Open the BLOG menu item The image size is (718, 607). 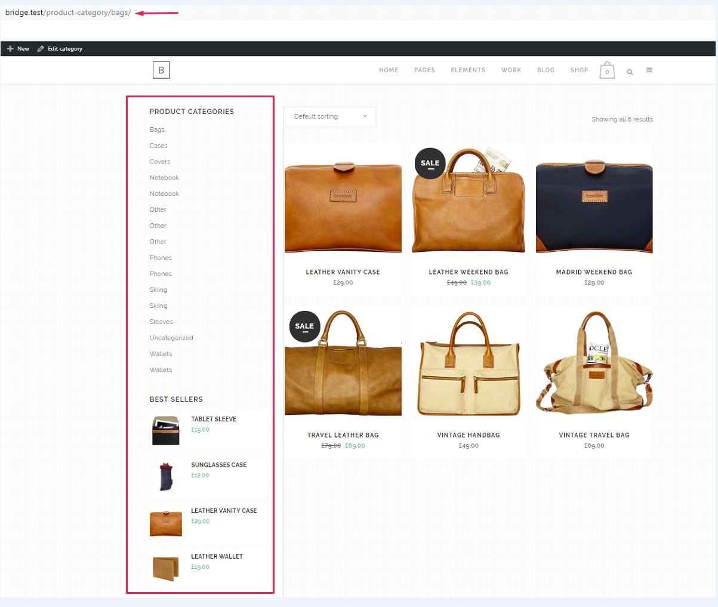[546, 70]
